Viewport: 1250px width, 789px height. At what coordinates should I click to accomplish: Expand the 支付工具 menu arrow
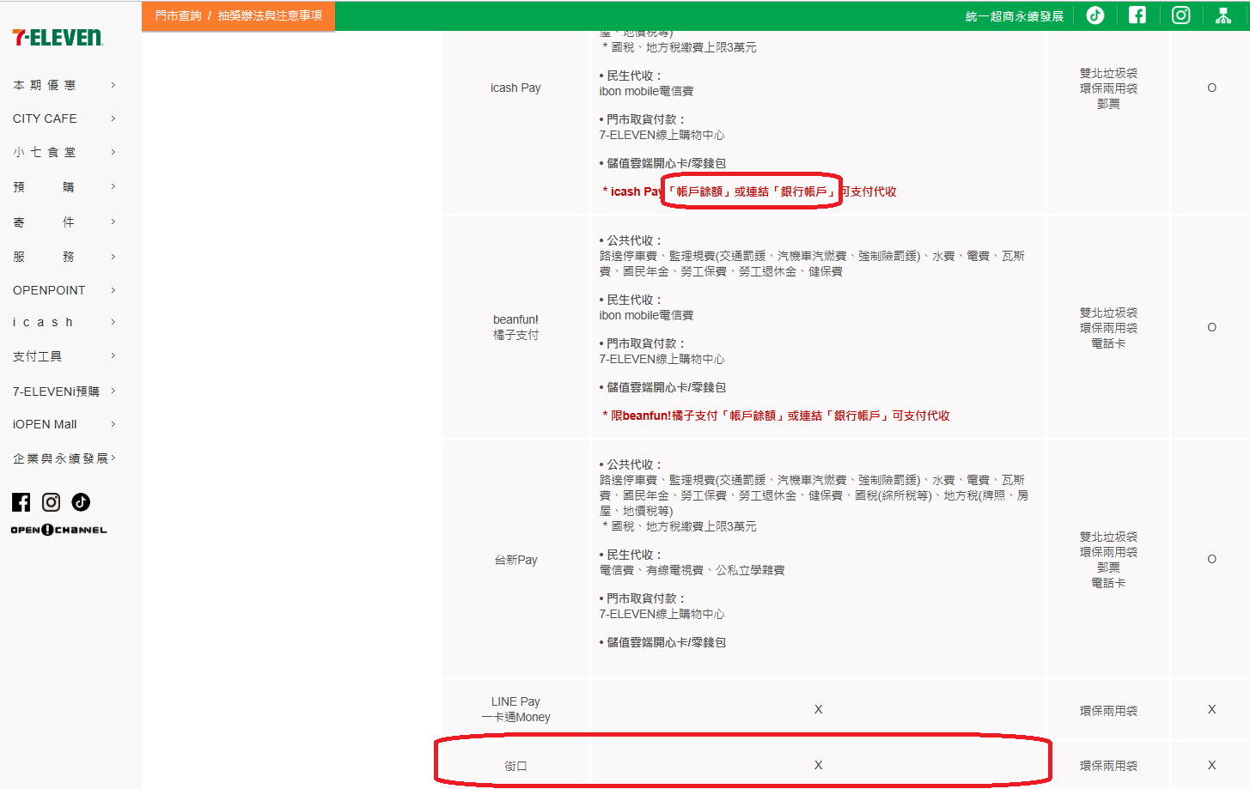[x=113, y=355]
